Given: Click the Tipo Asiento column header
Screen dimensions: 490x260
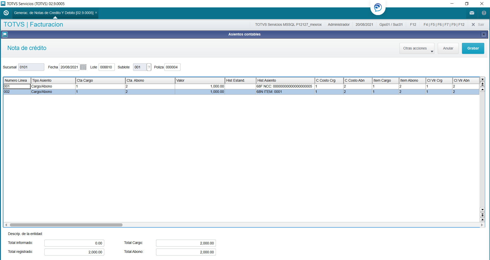Looking at the screenshot, I should click(53, 80).
